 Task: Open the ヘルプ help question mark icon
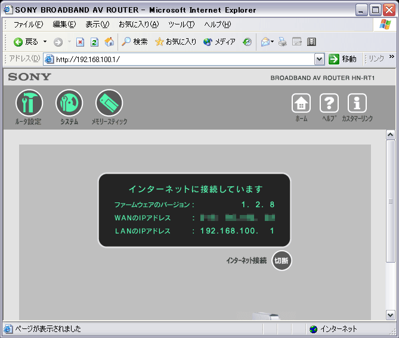pos(329,103)
